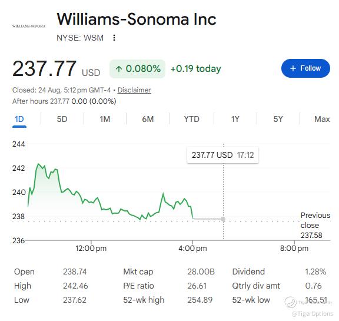Screen dimensions: 339x321
Task: Select the 1D chart range tab
Action: [19, 119]
